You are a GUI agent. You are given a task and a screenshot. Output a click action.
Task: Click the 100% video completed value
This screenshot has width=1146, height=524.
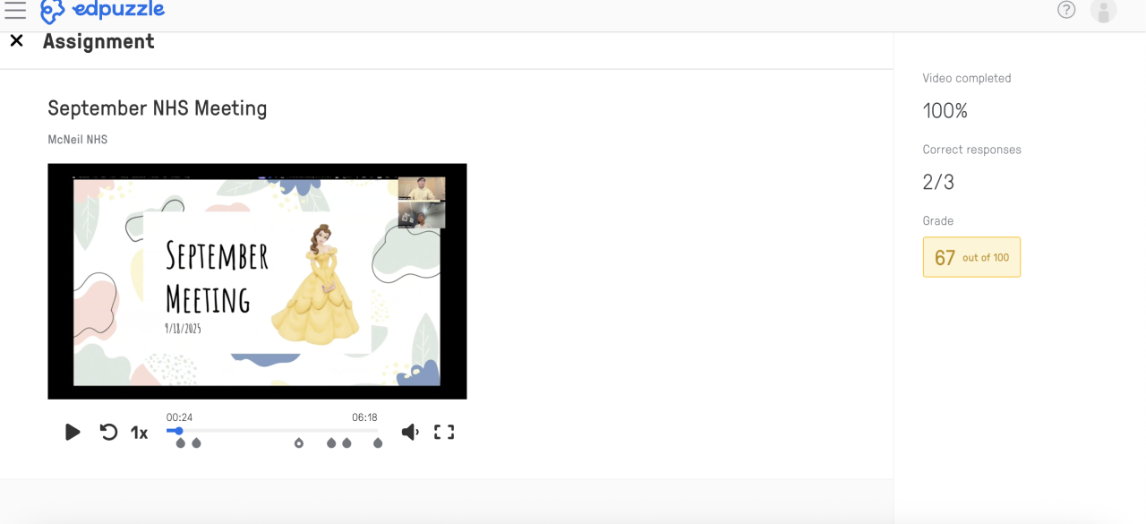[945, 111]
